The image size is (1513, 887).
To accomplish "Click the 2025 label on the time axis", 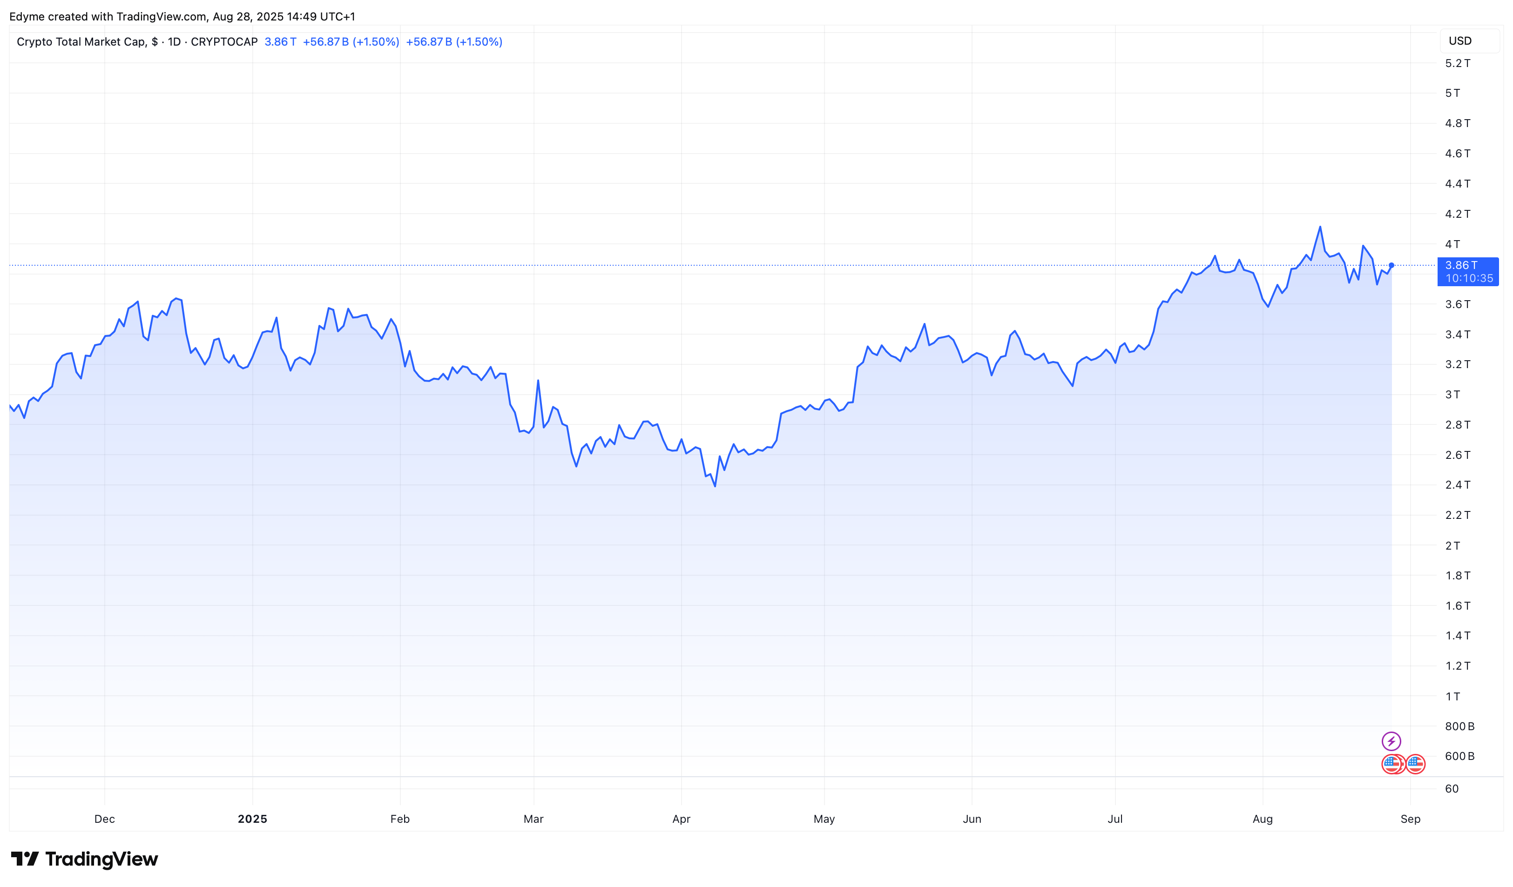I will (x=252, y=819).
